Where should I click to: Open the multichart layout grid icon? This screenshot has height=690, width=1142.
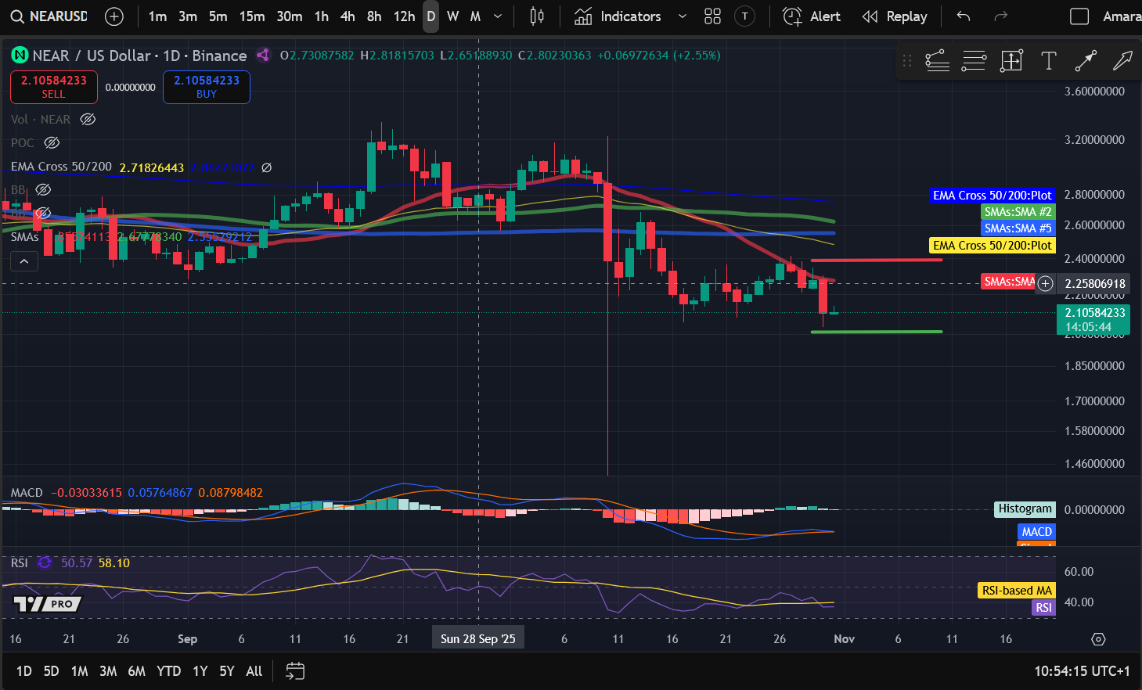point(712,16)
